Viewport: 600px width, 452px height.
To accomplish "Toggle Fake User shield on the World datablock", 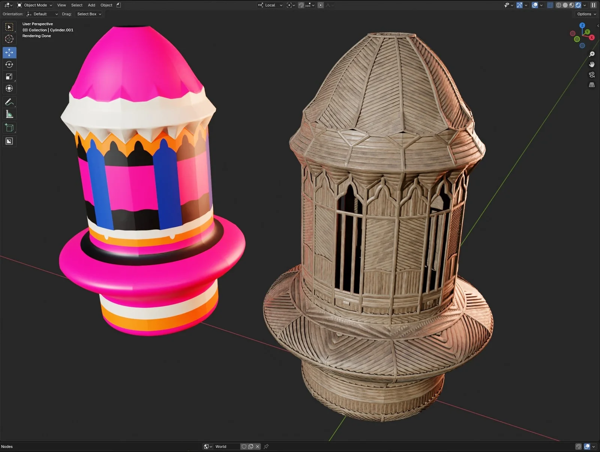I will (x=244, y=446).
